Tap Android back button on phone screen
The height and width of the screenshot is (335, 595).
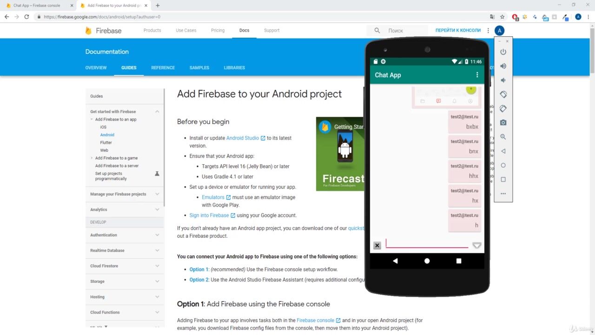395,261
